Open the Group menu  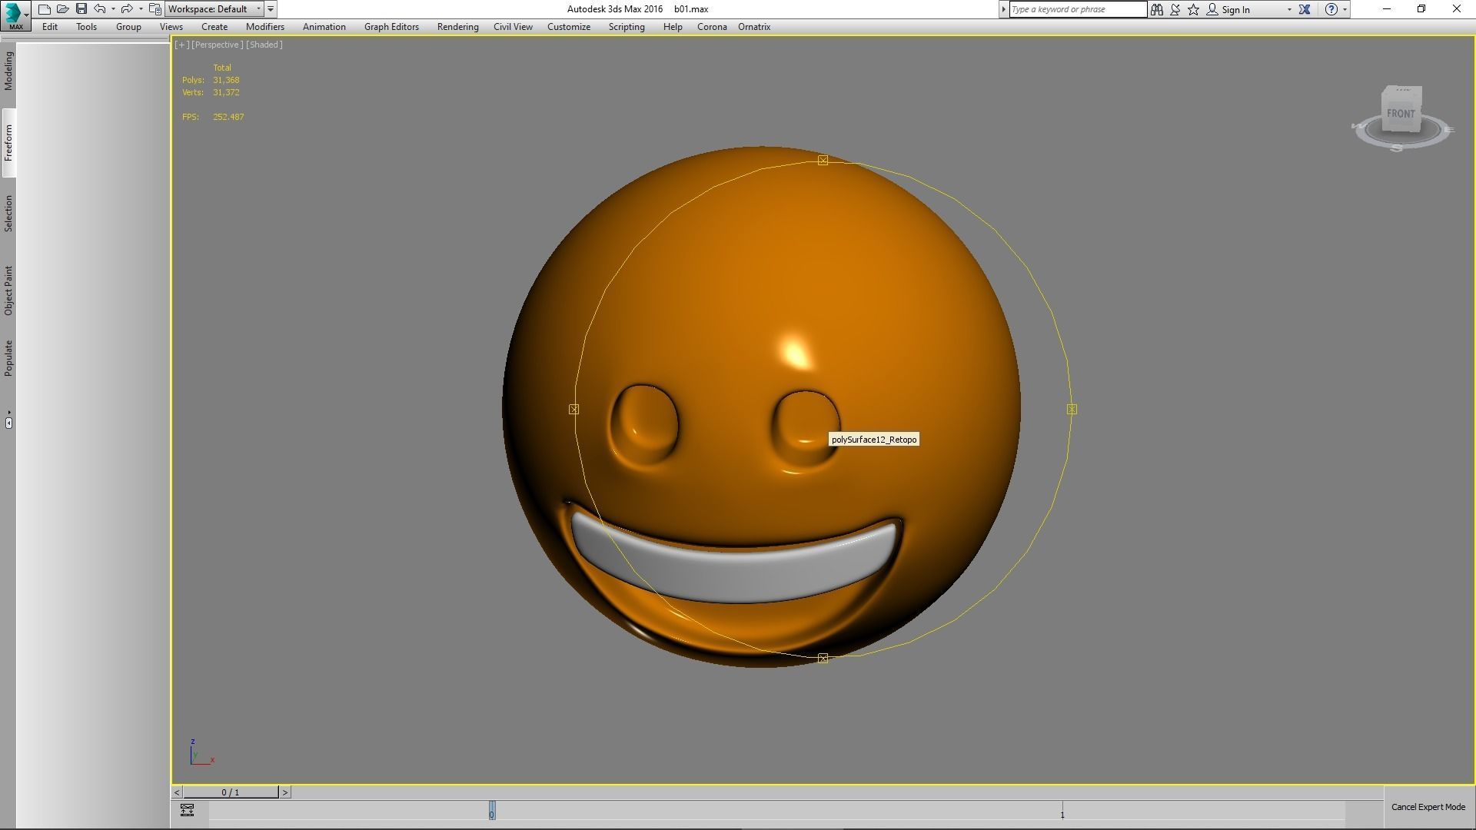point(128,27)
